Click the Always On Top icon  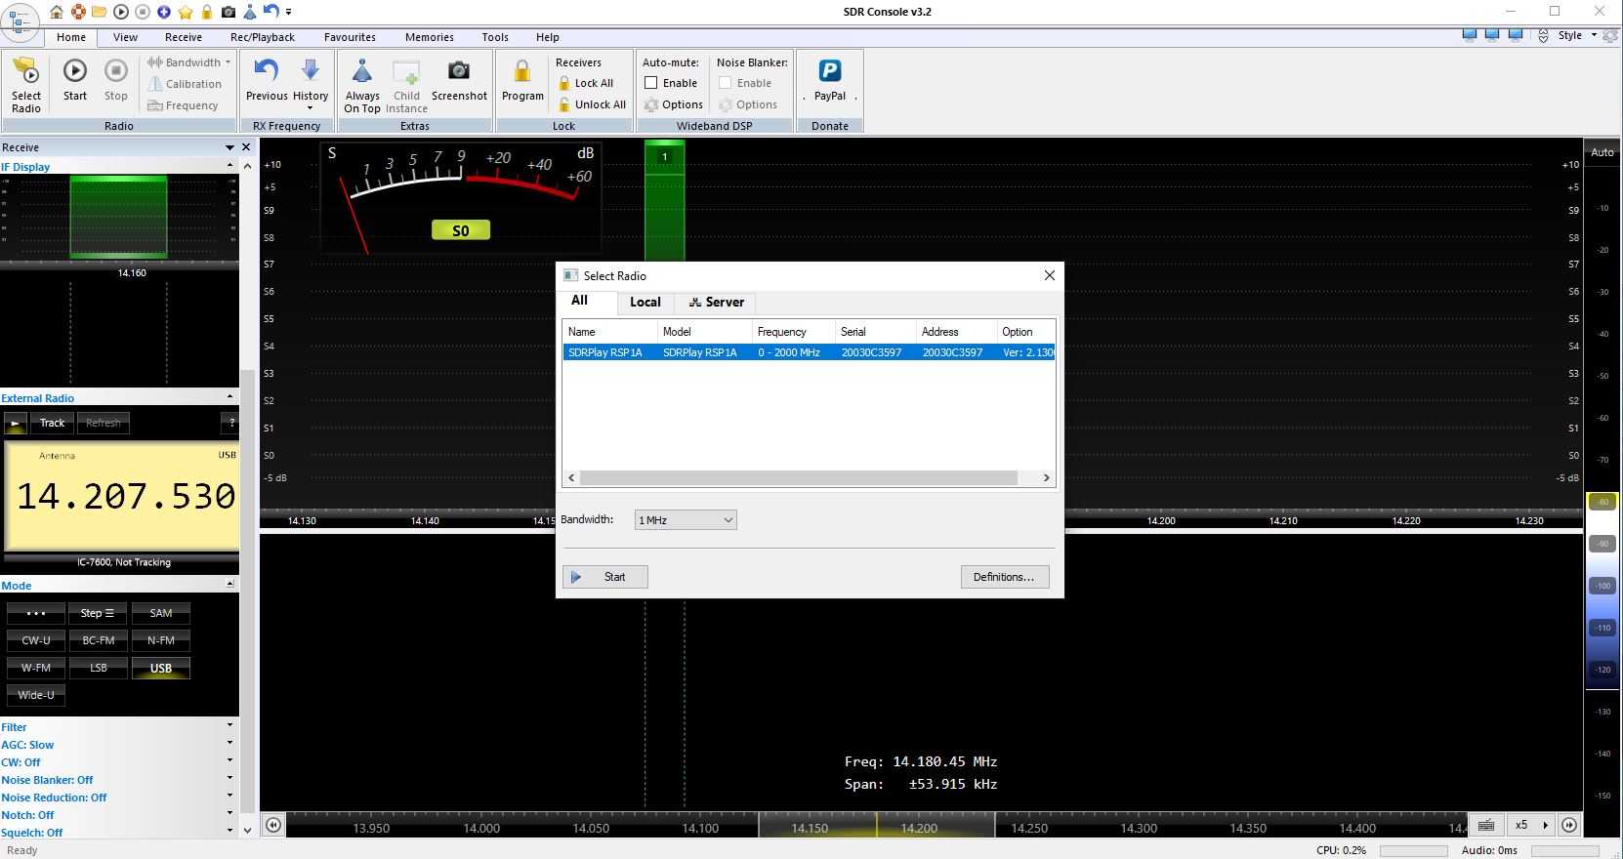tap(361, 72)
